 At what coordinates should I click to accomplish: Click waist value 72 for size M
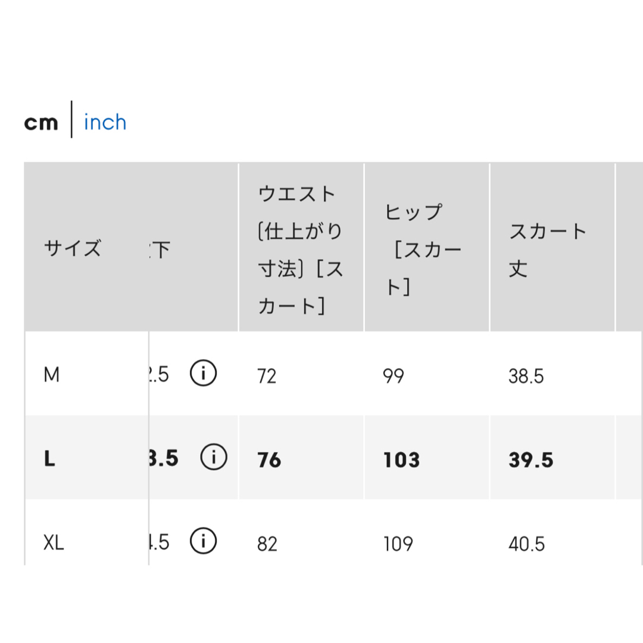267,376
